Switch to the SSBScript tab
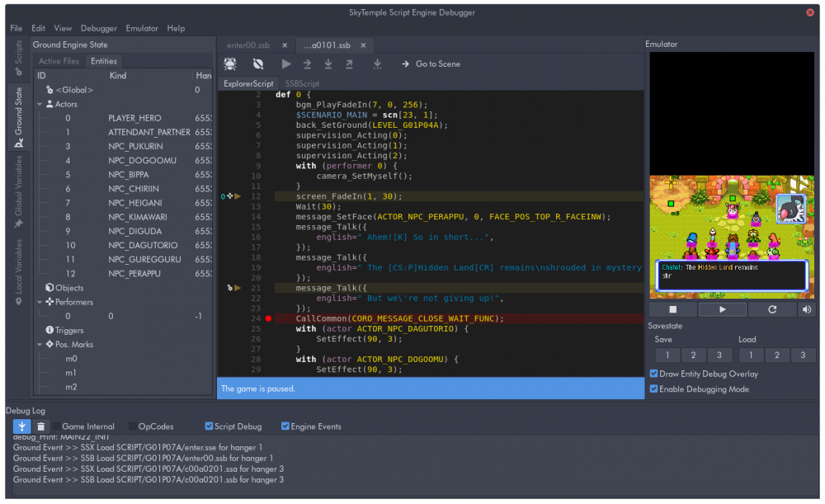Image resolution: width=825 pixels, height=504 pixels. click(x=300, y=83)
